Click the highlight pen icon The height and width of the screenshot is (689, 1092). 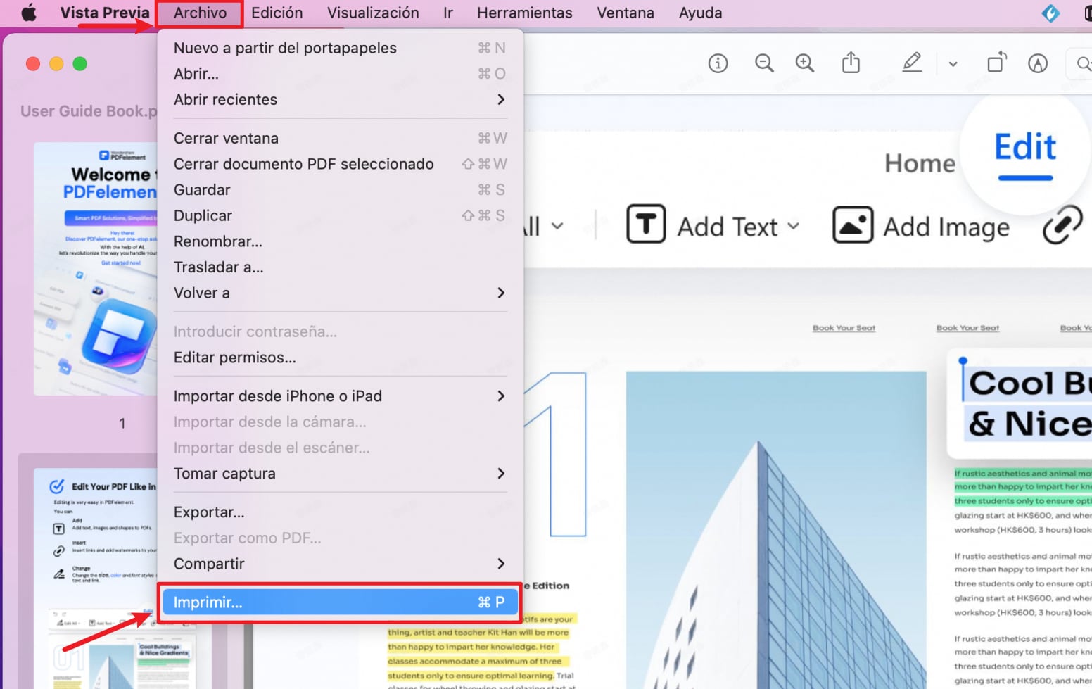tap(912, 63)
